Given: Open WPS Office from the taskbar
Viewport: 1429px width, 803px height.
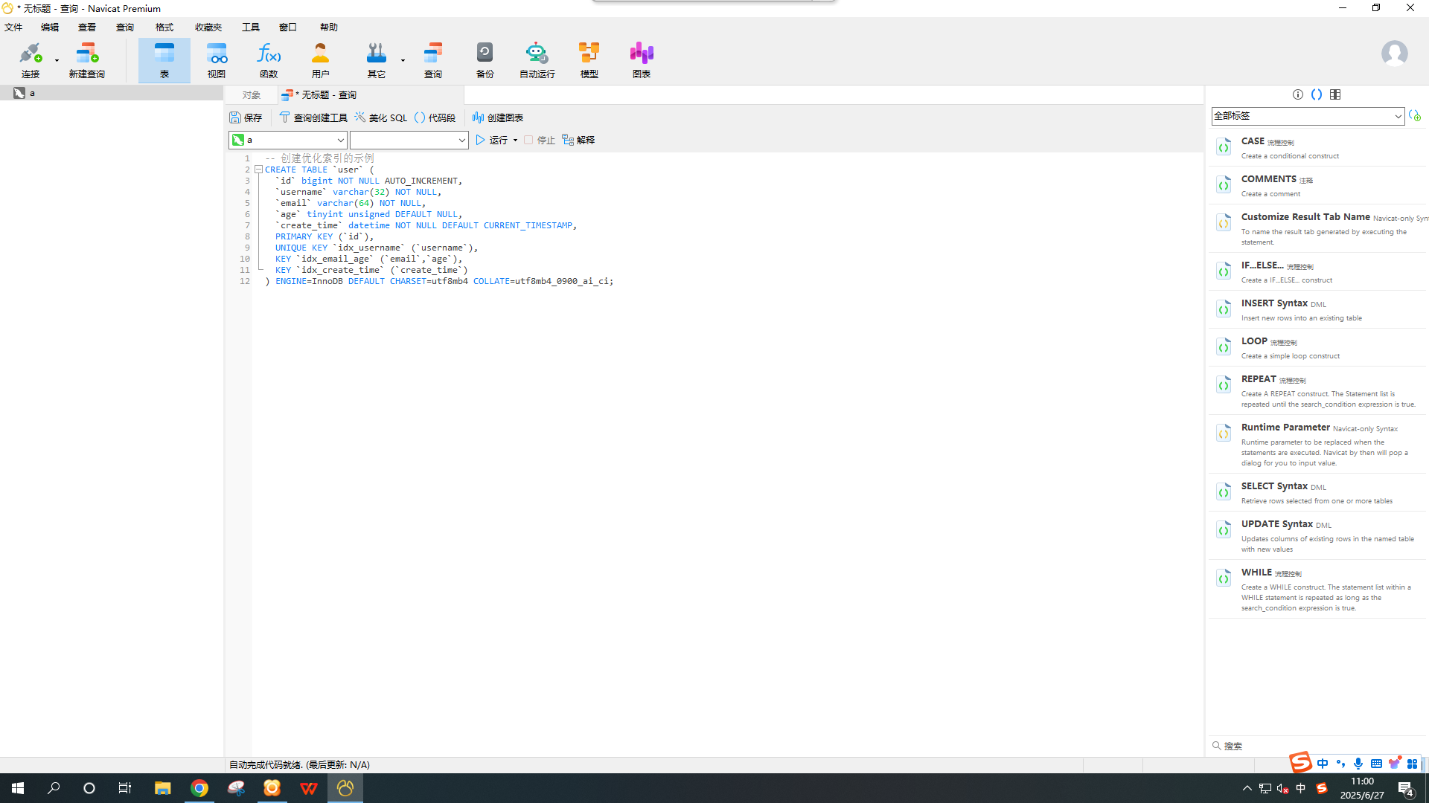Looking at the screenshot, I should pyautogui.click(x=309, y=788).
